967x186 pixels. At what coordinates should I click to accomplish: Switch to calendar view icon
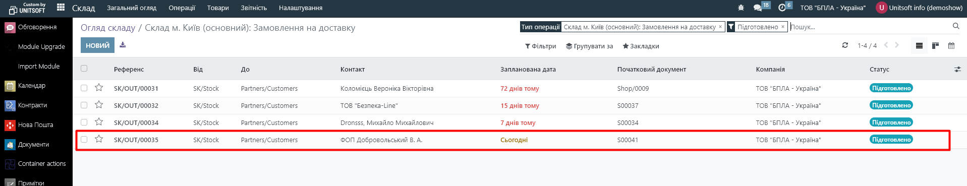[x=951, y=46]
